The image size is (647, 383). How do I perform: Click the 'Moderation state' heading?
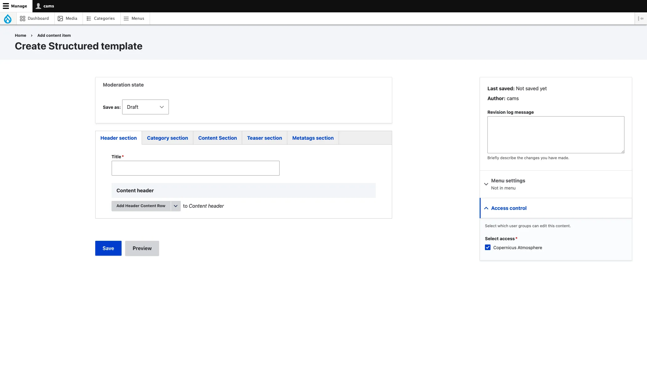pyautogui.click(x=123, y=85)
